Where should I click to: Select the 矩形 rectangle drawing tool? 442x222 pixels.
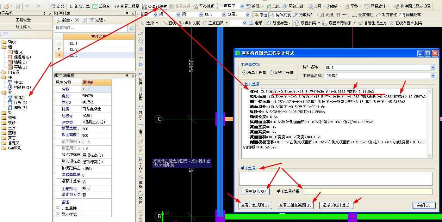(x=255, y=23)
